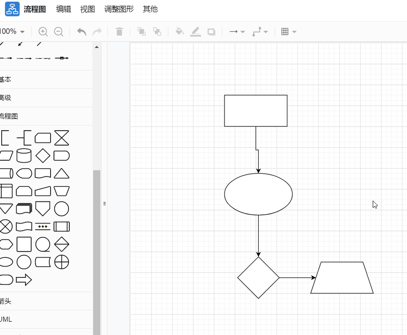Open the connection arrow style dropdown
This screenshot has width=407, height=335.
pyautogui.click(x=237, y=32)
